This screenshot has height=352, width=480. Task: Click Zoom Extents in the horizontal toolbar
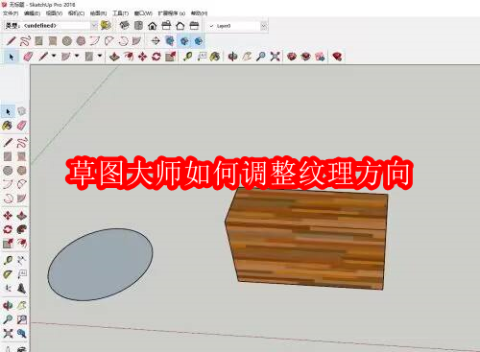(275, 57)
